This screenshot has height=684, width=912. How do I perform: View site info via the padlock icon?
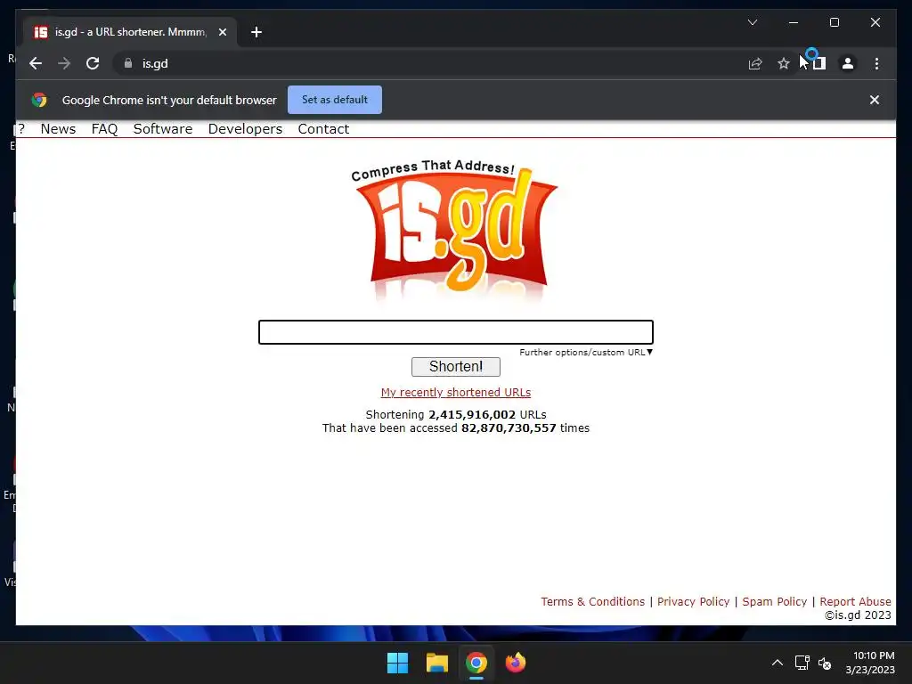(128, 63)
